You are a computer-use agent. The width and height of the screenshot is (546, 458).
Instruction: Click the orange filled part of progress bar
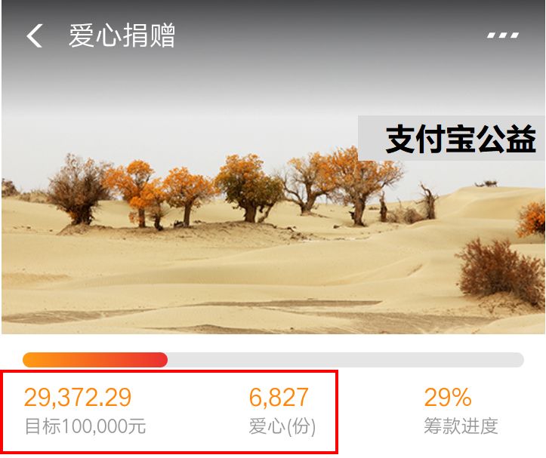coord(95,360)
